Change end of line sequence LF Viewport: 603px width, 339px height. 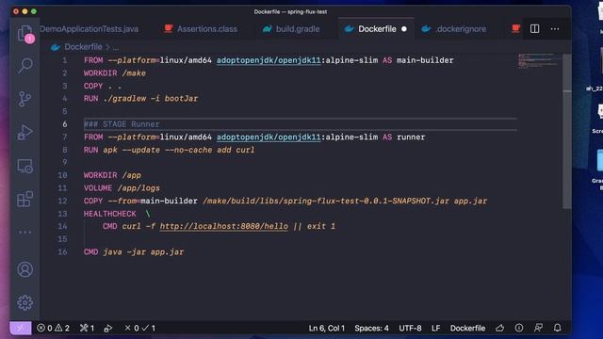435,328
